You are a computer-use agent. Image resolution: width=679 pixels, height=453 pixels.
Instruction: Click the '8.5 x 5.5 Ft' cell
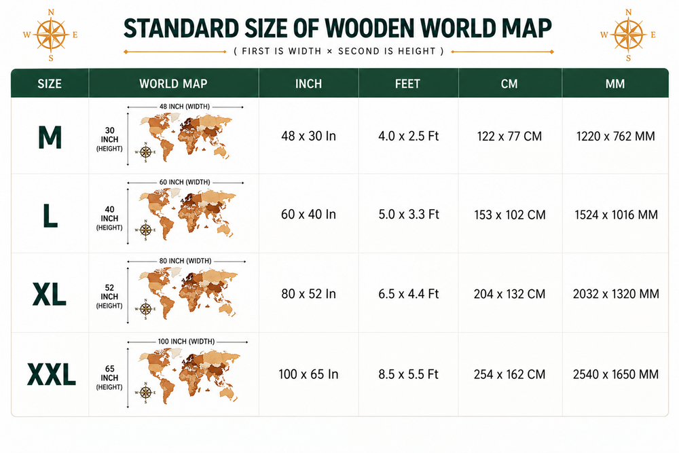408,374
